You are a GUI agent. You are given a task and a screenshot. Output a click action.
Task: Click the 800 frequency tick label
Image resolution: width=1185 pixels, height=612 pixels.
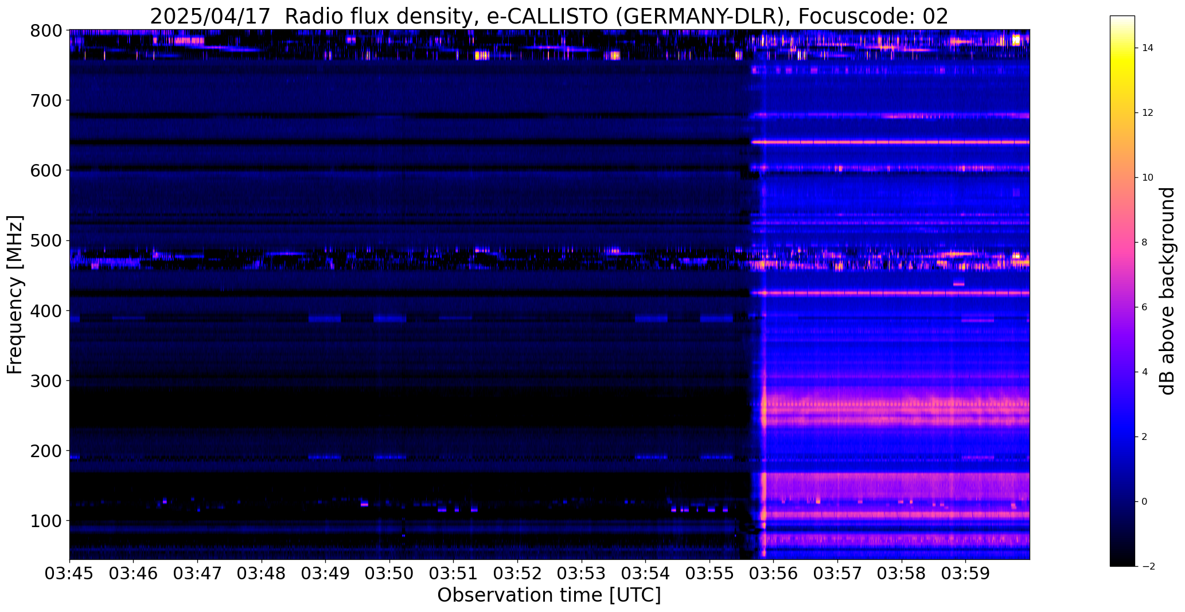pos(47,30)
